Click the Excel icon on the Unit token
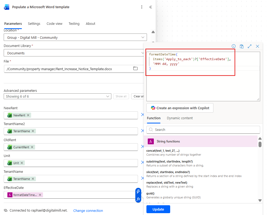The height and width of the screenshot is (215, 267). [x=10, y=163]
